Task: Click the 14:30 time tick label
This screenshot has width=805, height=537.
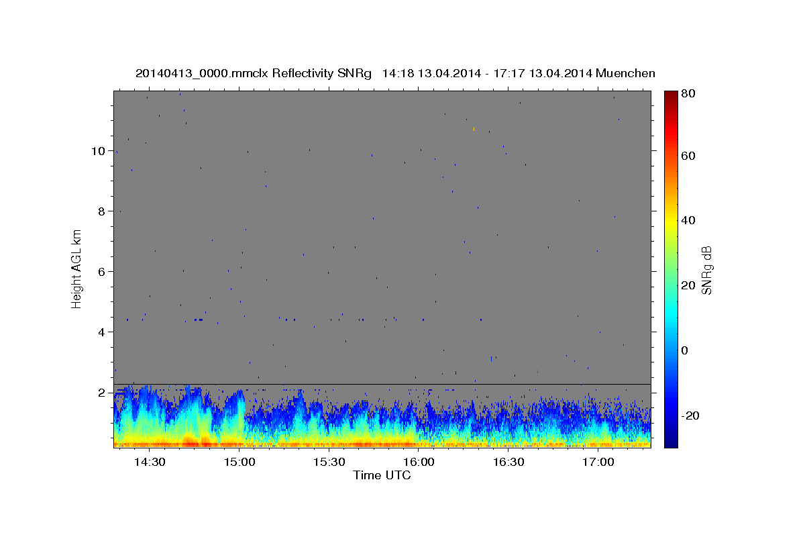Action: click(x=150, y=462)
